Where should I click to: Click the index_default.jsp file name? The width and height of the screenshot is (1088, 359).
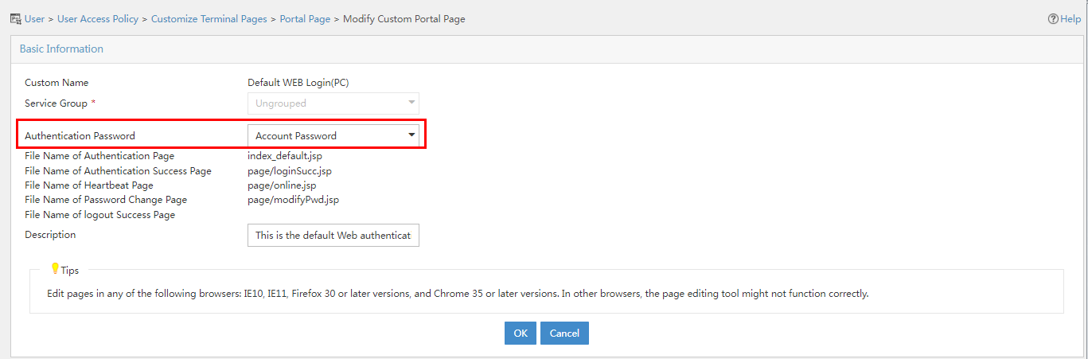pyautogui.click(x=285, y=156)
